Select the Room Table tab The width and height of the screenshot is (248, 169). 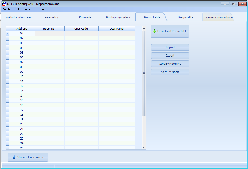click(x=152, y=17)
